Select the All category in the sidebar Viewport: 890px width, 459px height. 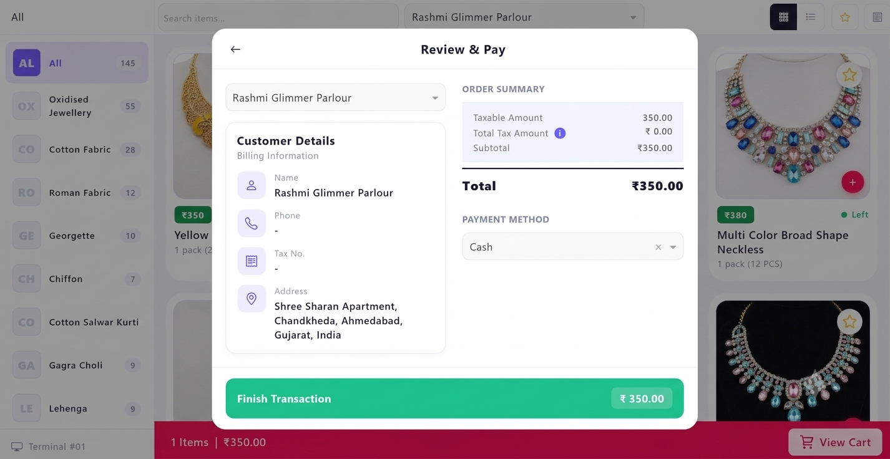click(x=77, y=63)
